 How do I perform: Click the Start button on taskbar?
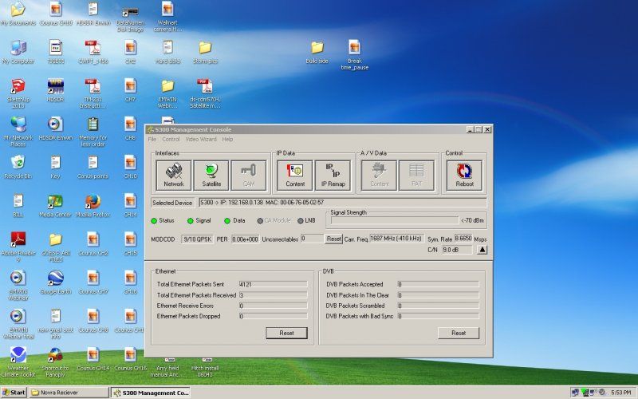14,393
